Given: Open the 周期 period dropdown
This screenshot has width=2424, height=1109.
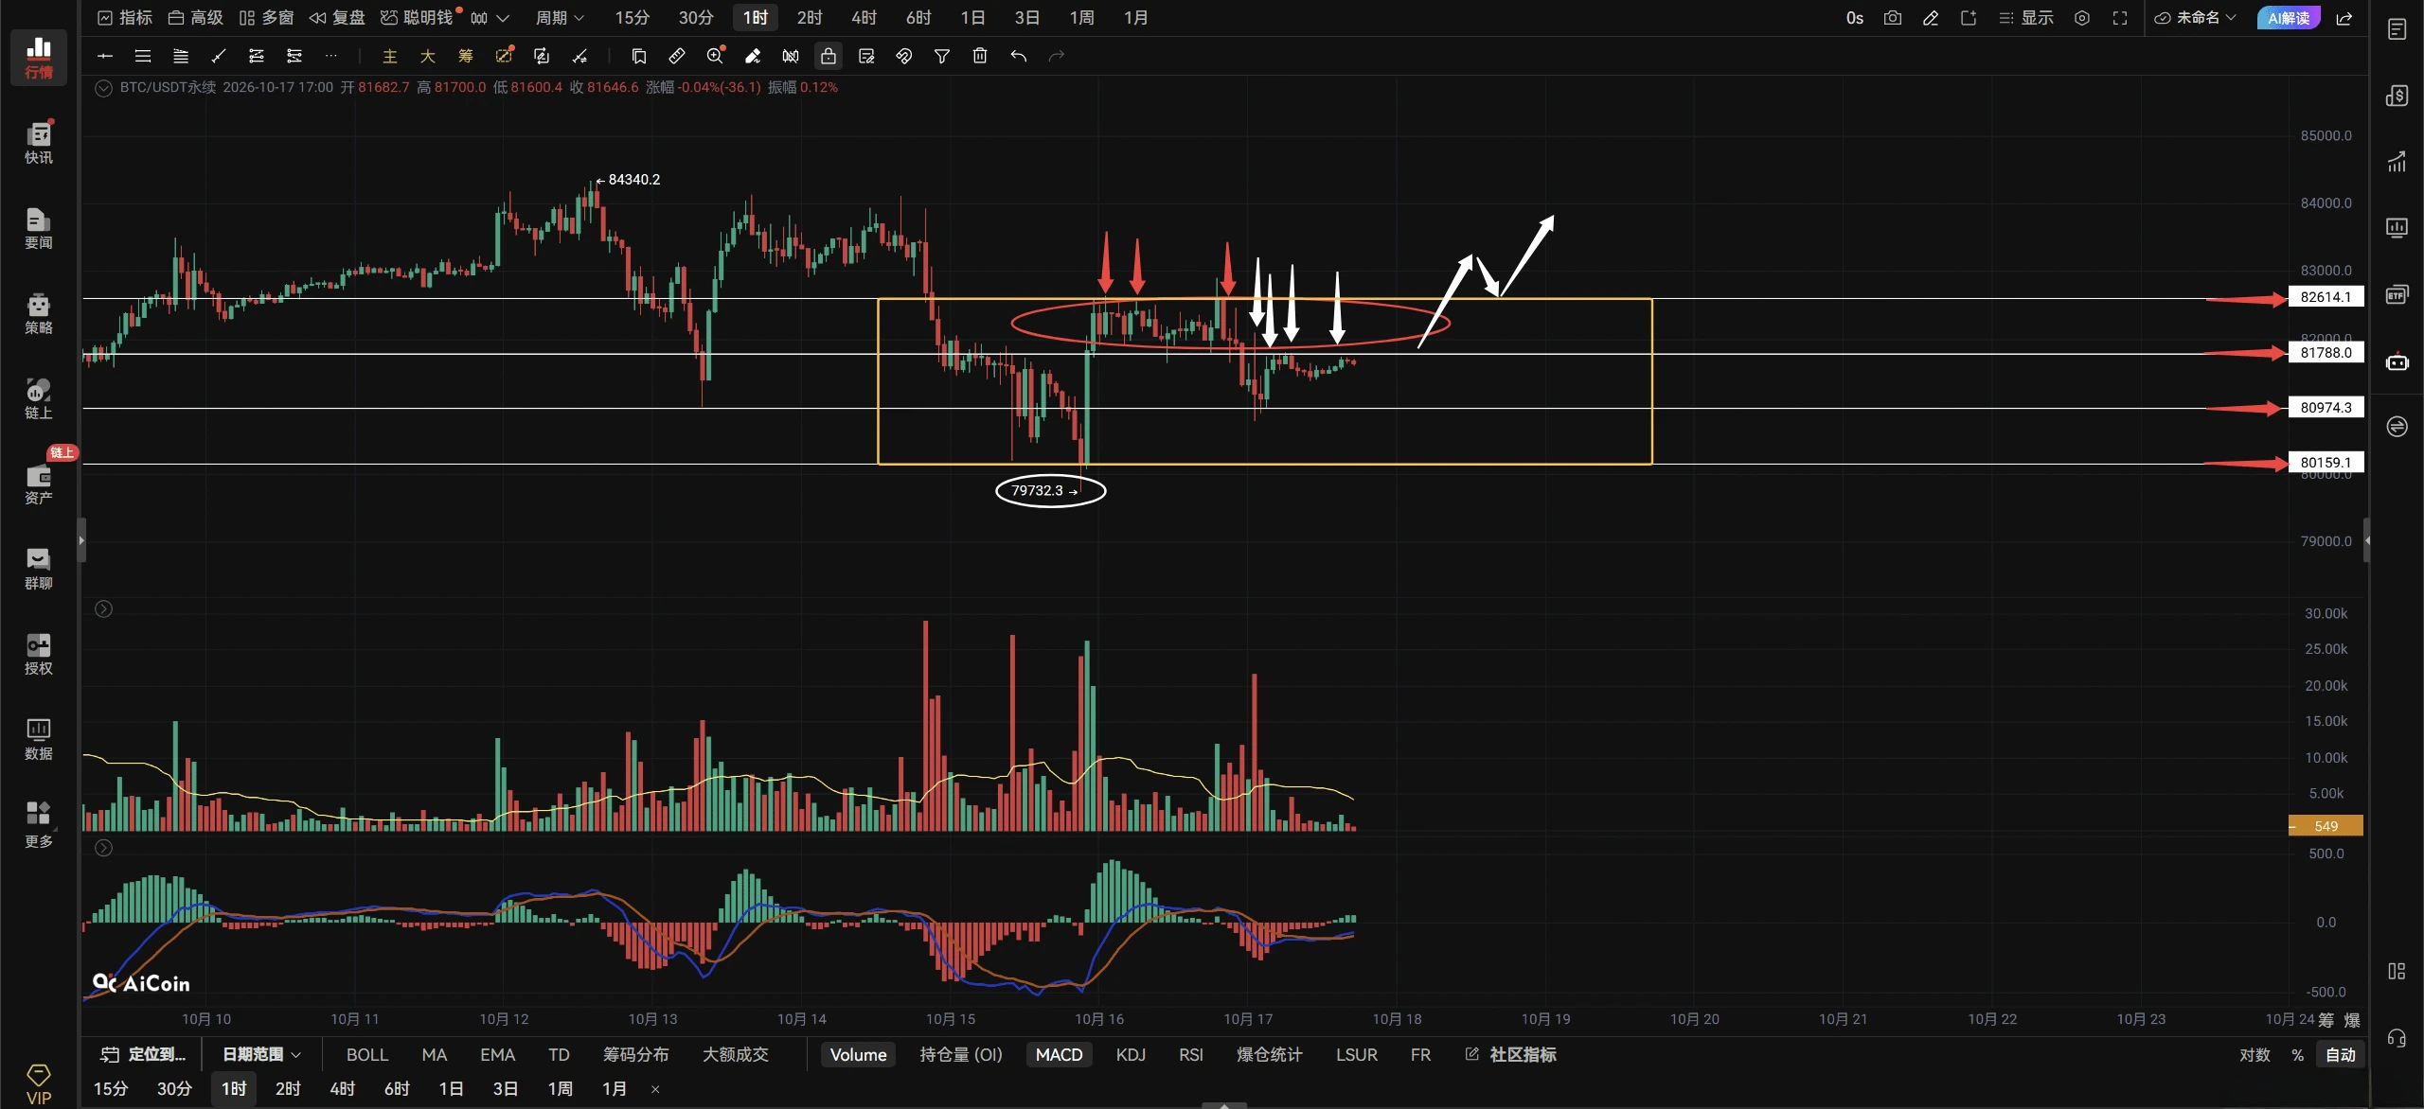Looking at the screenshot, I should 560,18.
